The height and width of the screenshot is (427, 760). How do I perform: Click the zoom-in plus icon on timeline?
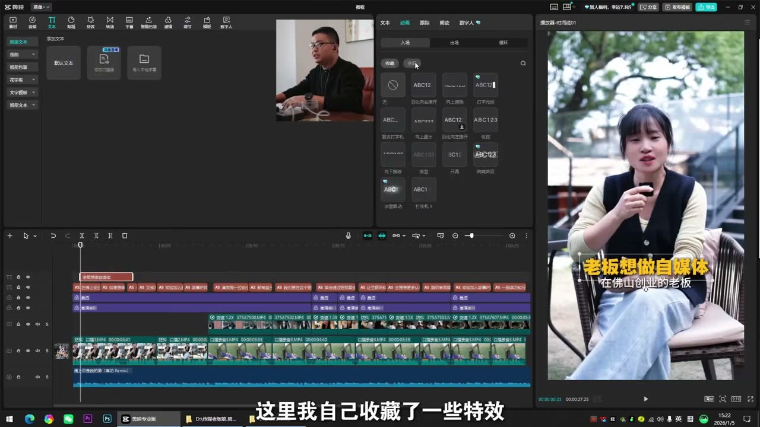coord(512,235)
